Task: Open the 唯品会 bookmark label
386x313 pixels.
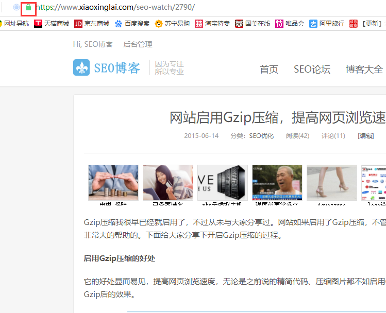Action: coord(295,24)
